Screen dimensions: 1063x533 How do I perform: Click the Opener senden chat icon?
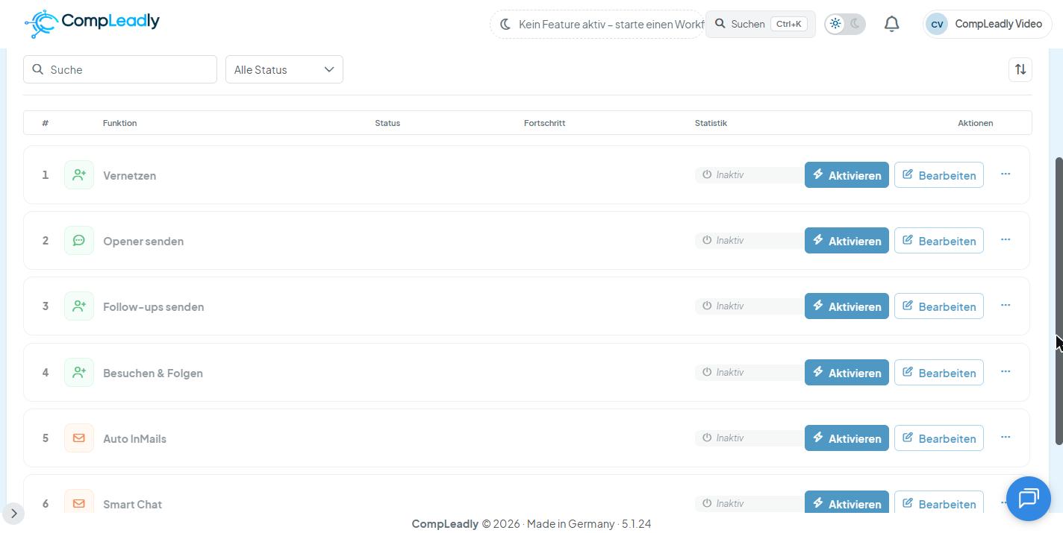[x=79, y=241]
